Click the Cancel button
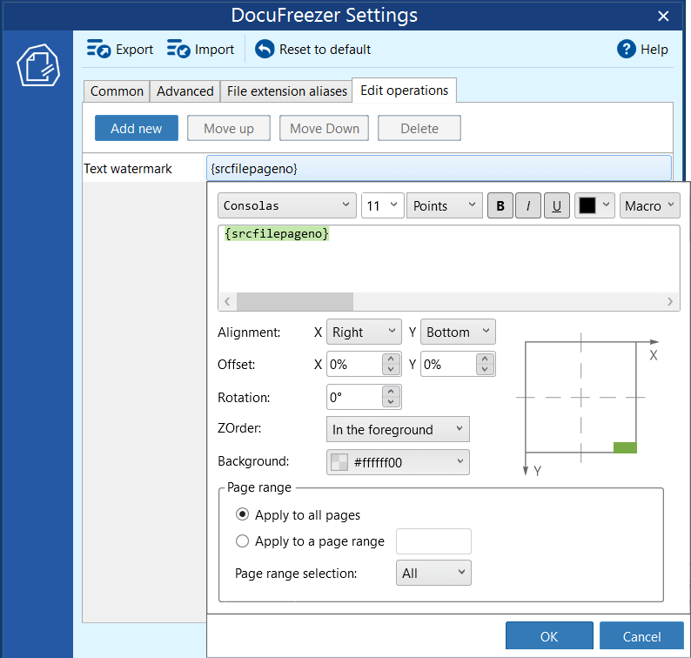691x658 pixels. click(x=641, y=636)
